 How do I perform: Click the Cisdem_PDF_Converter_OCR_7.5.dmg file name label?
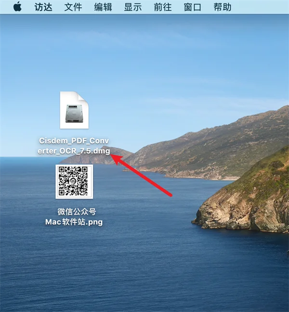coord(74,146)
